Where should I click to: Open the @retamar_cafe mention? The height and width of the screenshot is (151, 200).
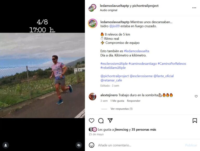111,80
